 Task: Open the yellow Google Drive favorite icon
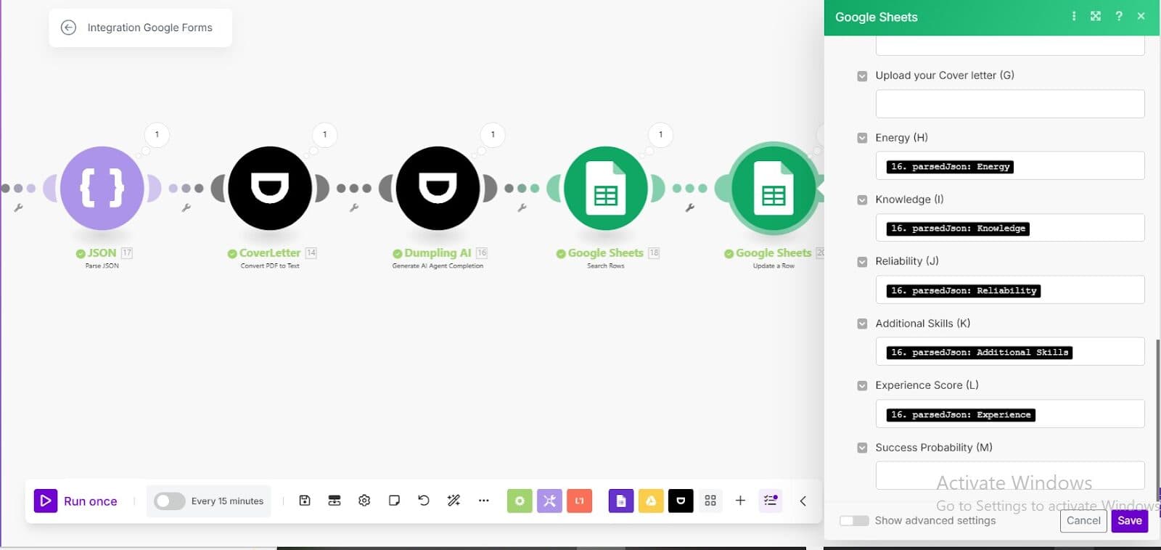pyautogui.click(x=651, y=501)
